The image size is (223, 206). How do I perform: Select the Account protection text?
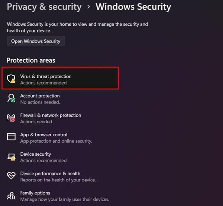40,96
